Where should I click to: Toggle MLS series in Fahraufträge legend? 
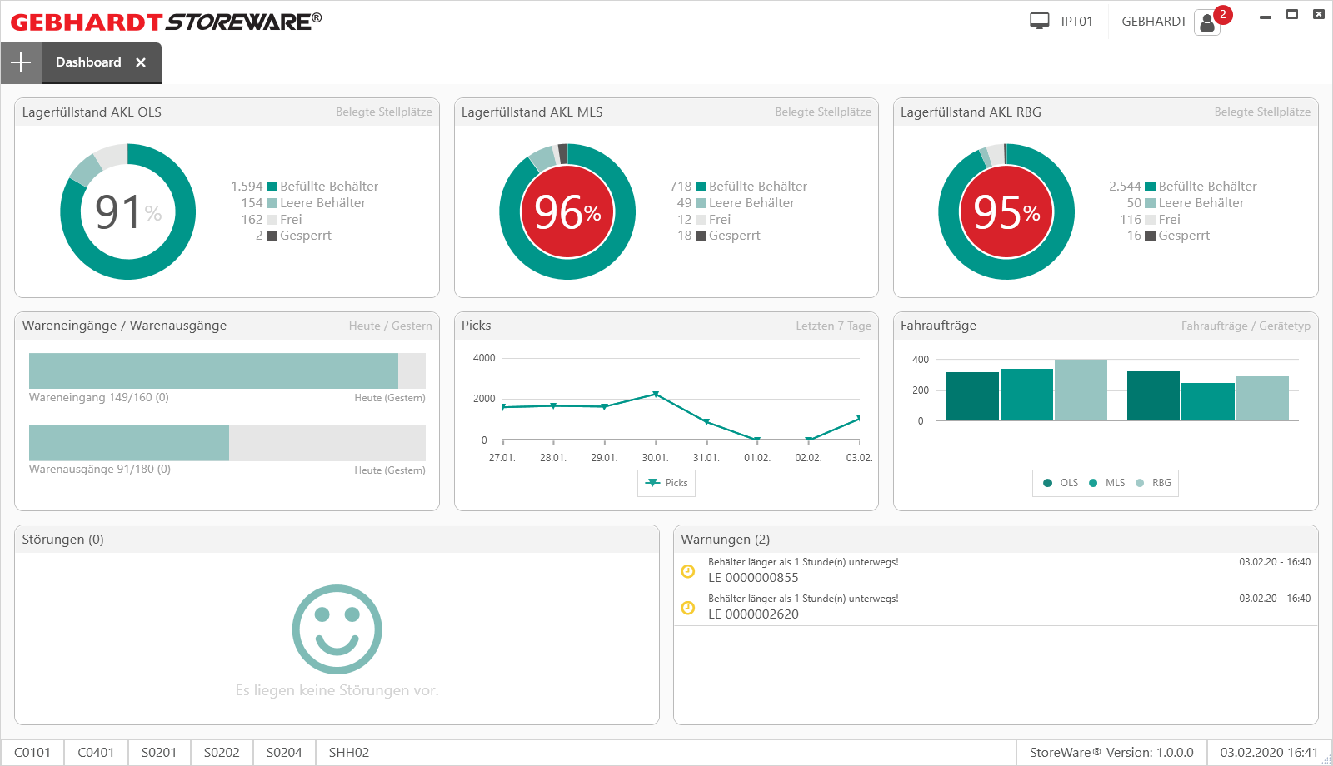(x=1106, y=483)
